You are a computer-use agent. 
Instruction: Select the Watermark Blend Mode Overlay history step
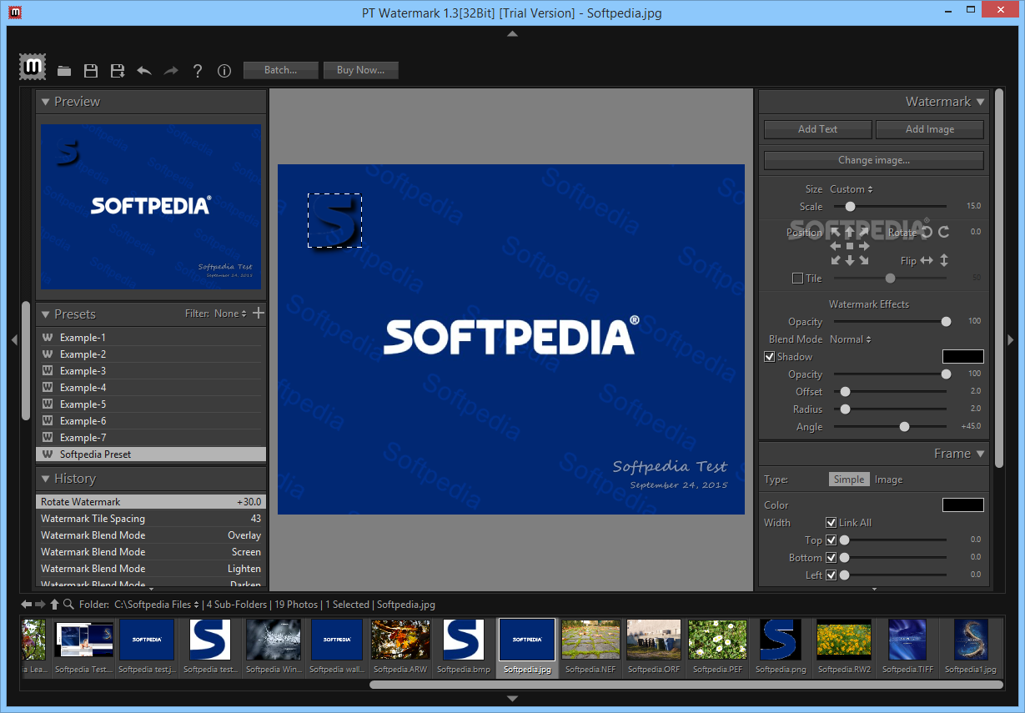pos(151,535)
